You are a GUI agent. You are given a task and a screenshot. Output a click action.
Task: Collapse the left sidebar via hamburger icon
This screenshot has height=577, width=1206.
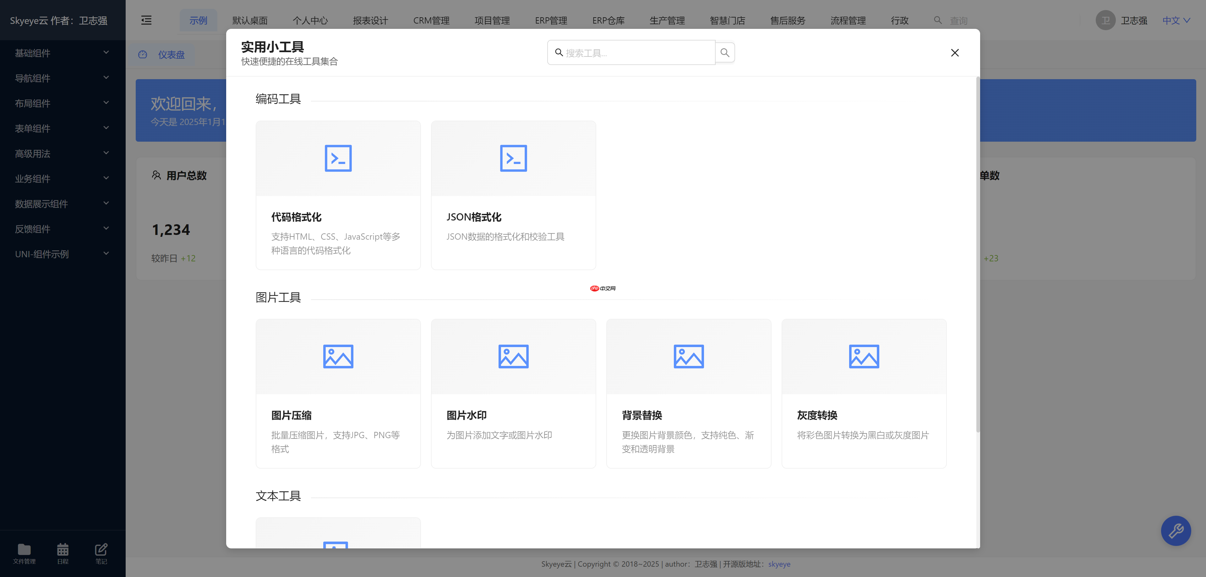(x=146, y=20)
